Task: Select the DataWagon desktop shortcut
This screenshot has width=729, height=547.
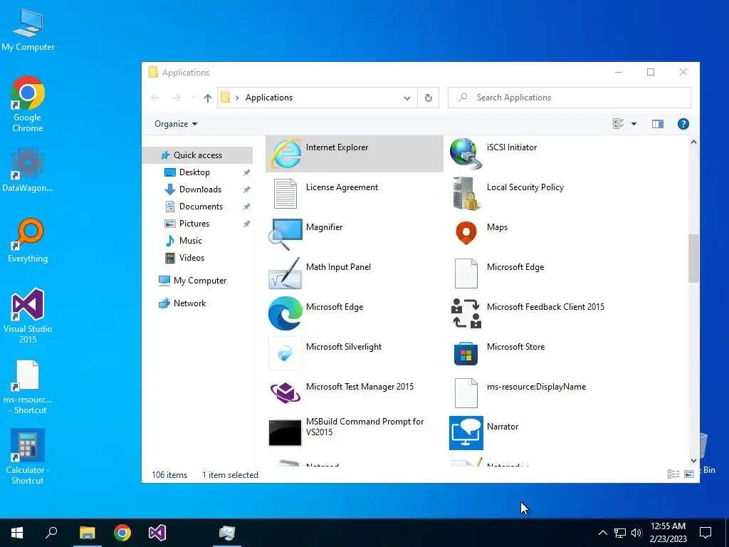Action: click(x=28, y=170)
